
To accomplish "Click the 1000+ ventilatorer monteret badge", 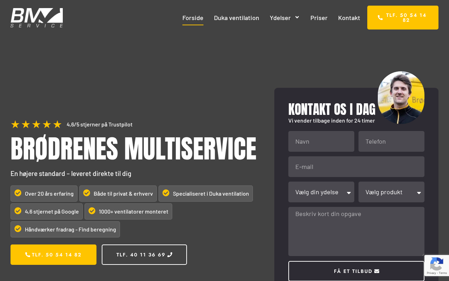I will [x=128, y=211].
